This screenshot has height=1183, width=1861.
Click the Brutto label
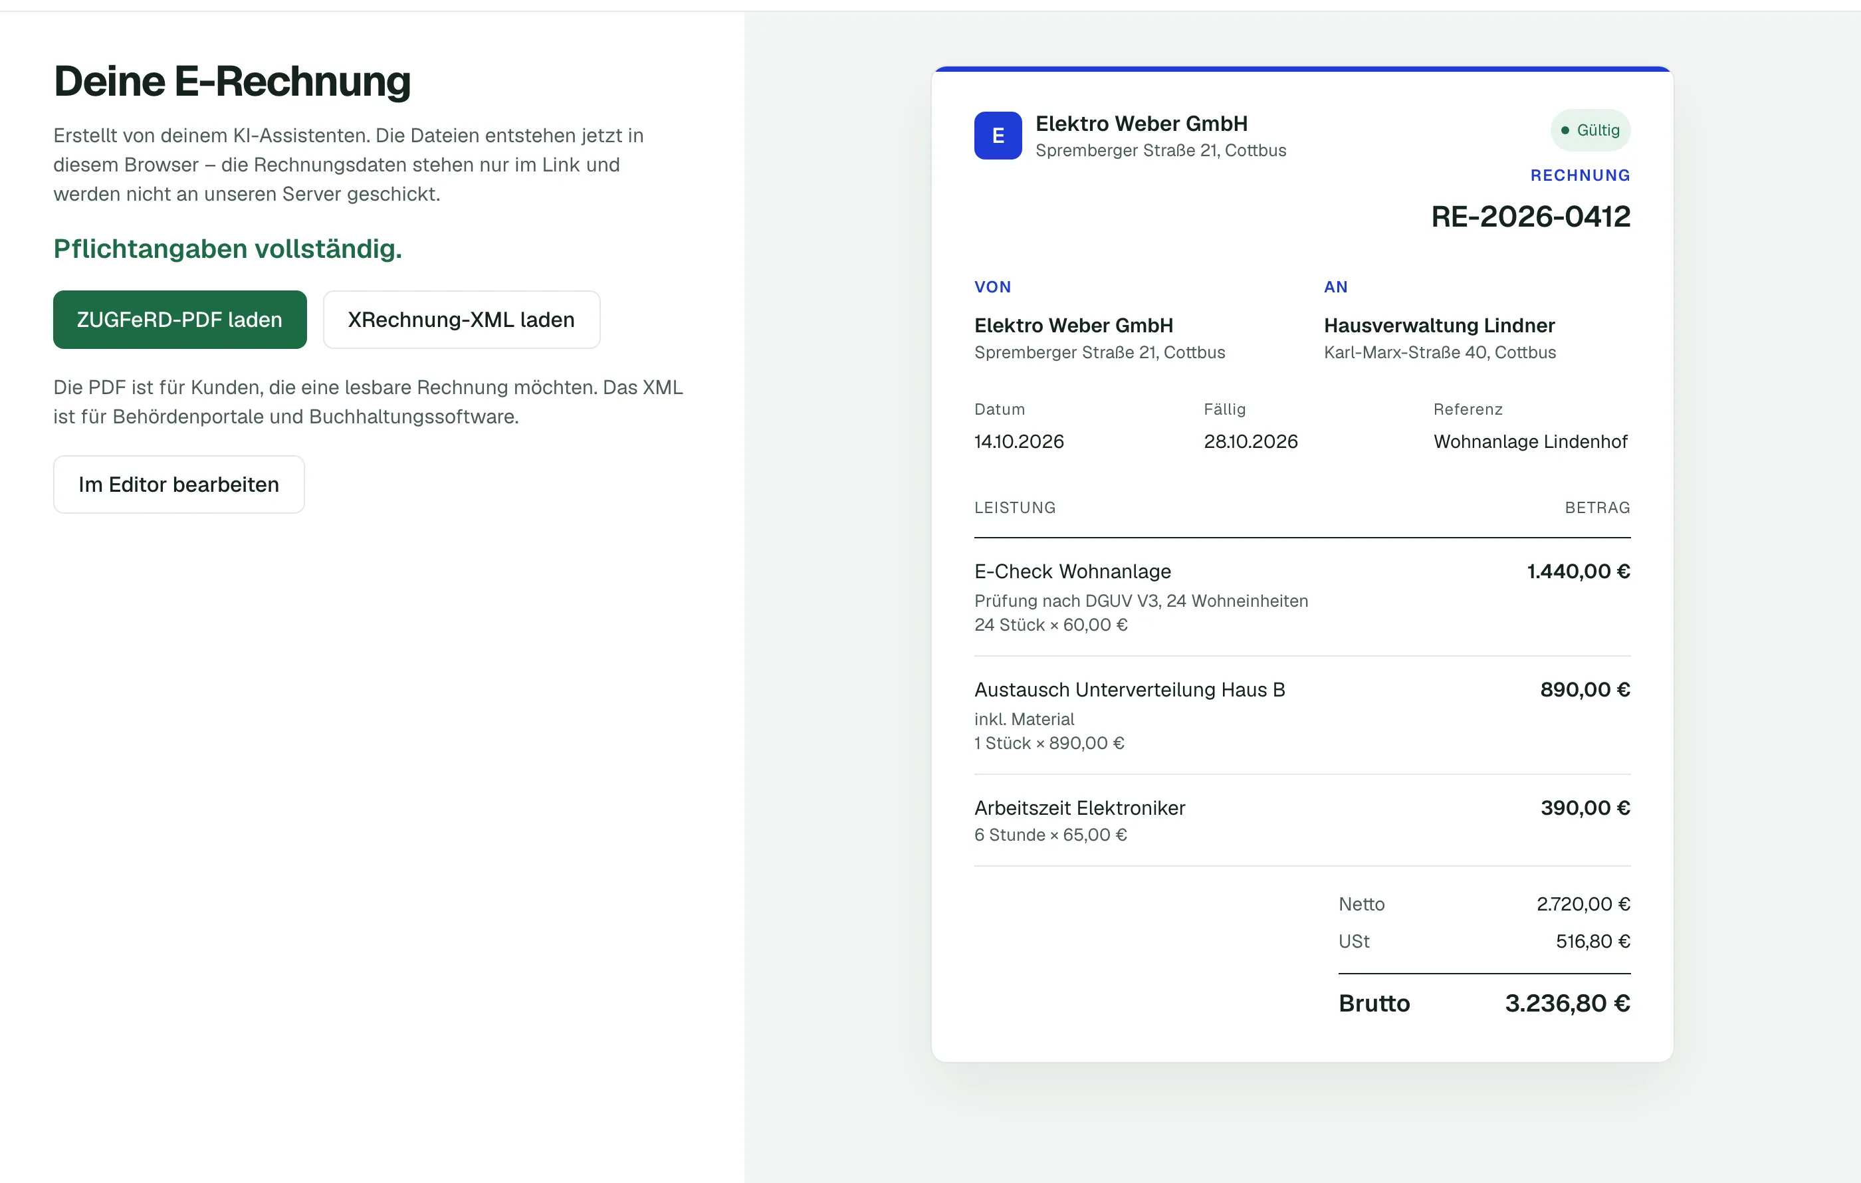pos(1374,1003)
